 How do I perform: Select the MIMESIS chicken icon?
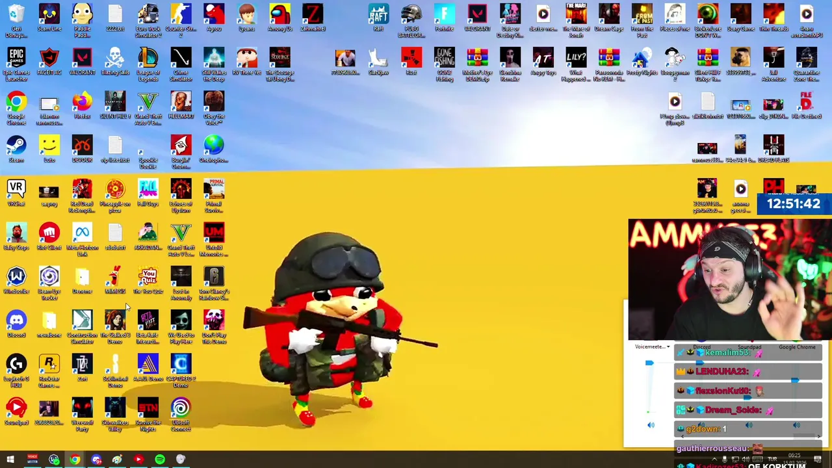[x=115, y=280]
